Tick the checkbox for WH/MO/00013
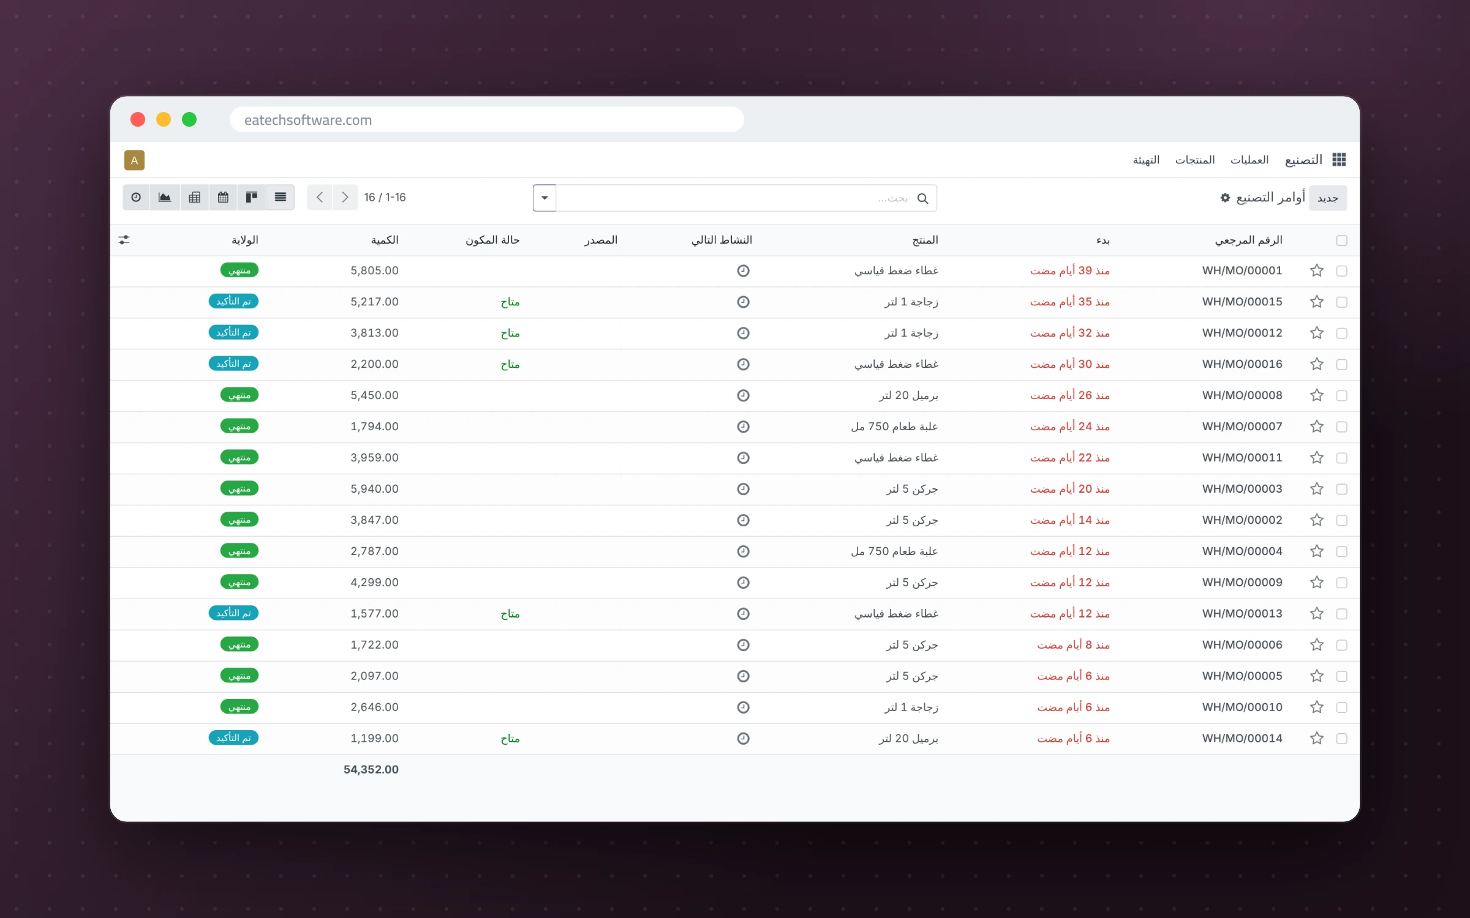The width and height of the screenshot is (1470, 918). click(1341, 614)
